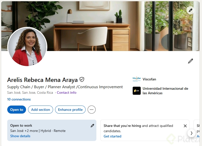Click the profile headline text

click(65, 87)
